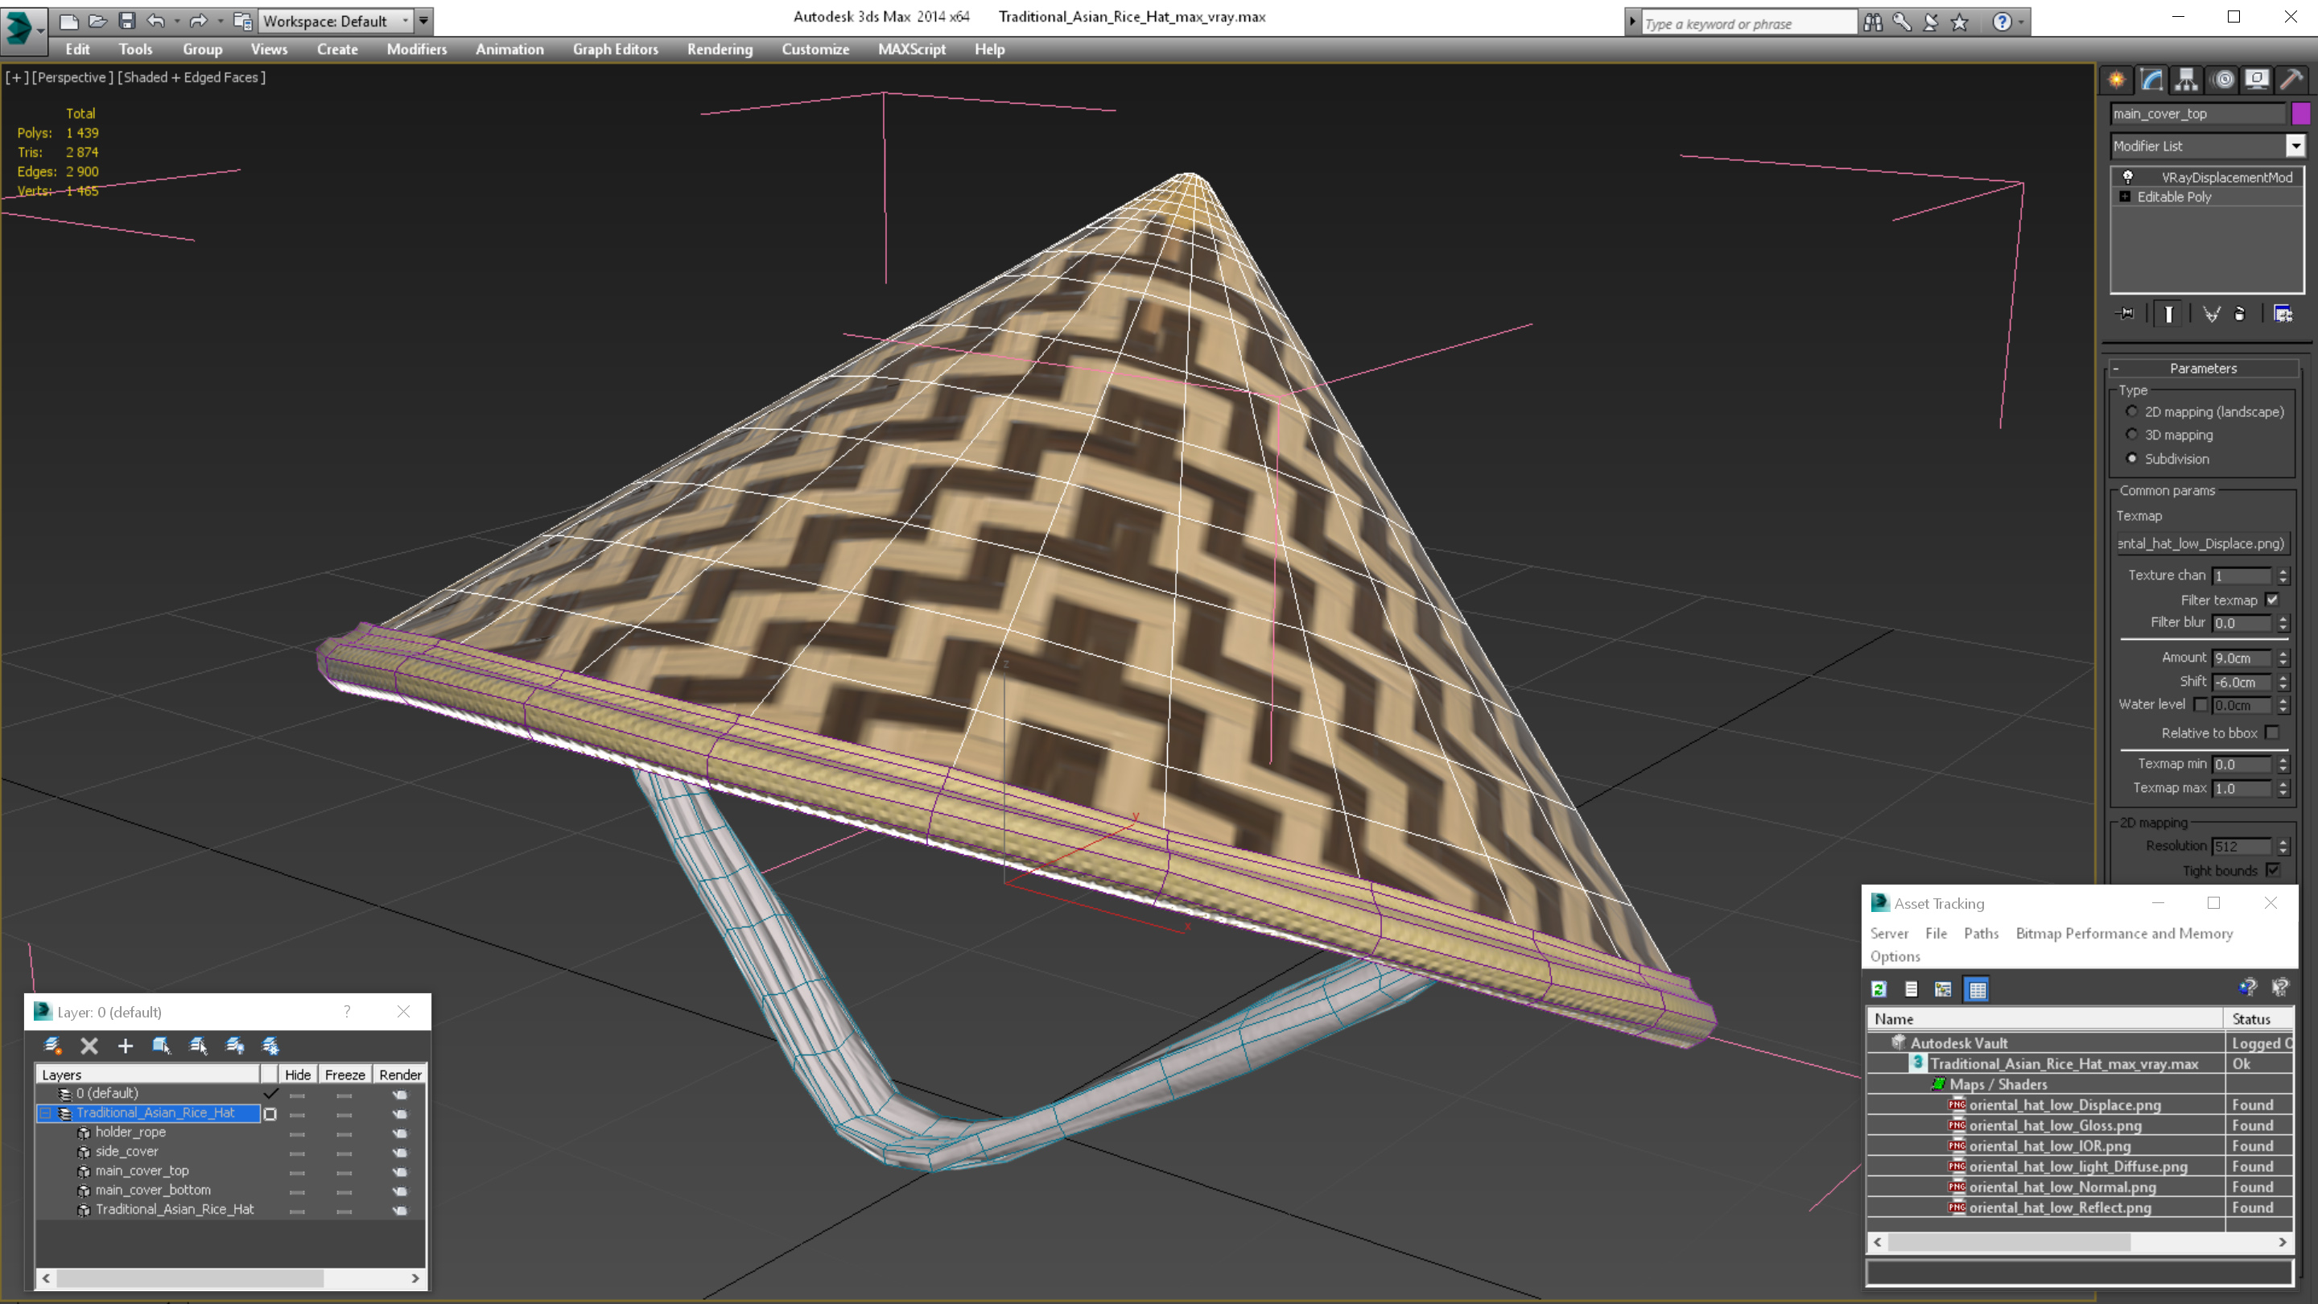Enable Water level checkbox
2318x1304 pixels.
[x=2201, y=704]
